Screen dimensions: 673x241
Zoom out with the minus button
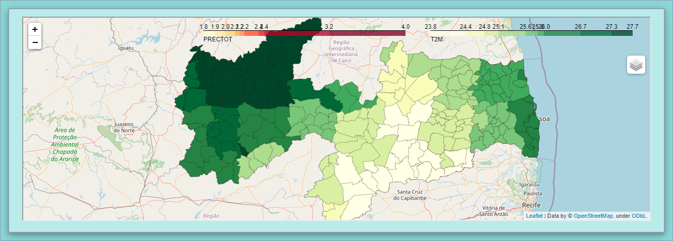pos(35,42)
